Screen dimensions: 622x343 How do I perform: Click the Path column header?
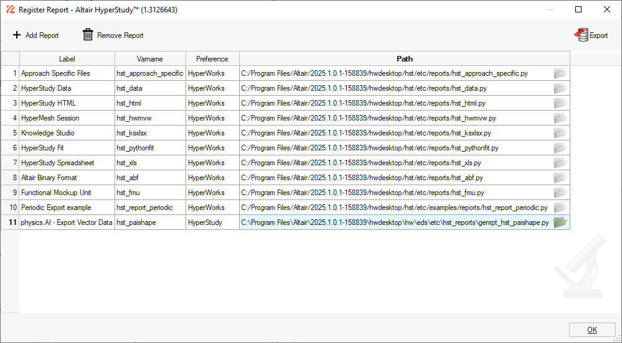405,59
